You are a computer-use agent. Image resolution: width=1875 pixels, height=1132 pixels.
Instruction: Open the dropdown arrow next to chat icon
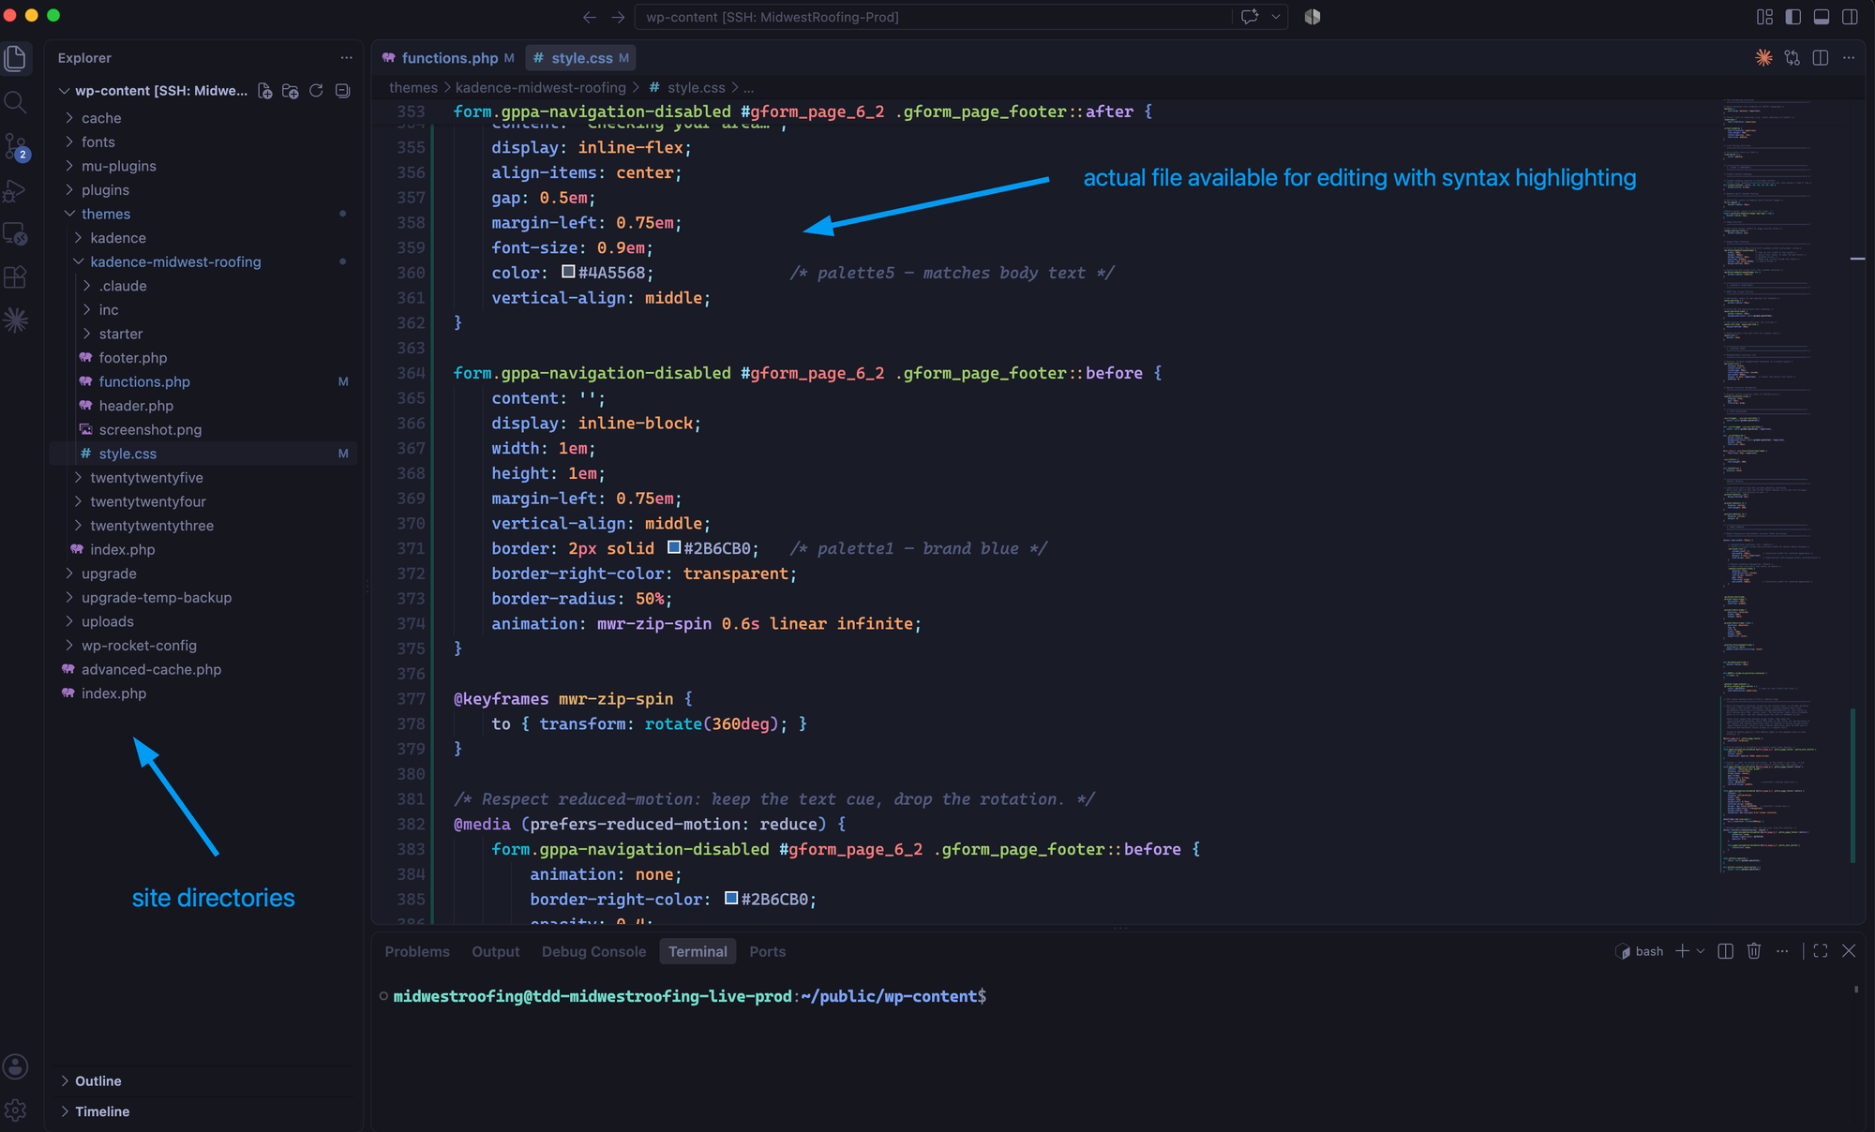[x=1275, y=17]
